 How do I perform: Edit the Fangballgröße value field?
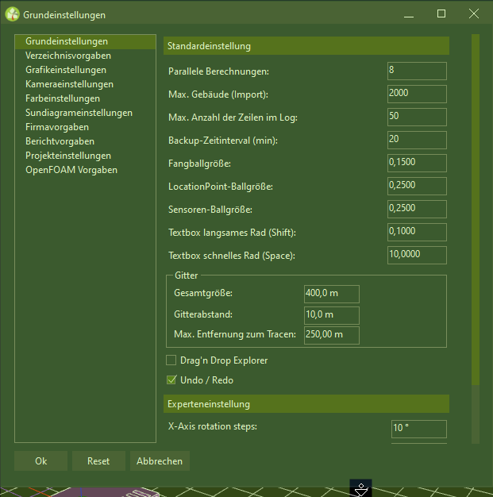pyautogui.click(x=417, y=163)
